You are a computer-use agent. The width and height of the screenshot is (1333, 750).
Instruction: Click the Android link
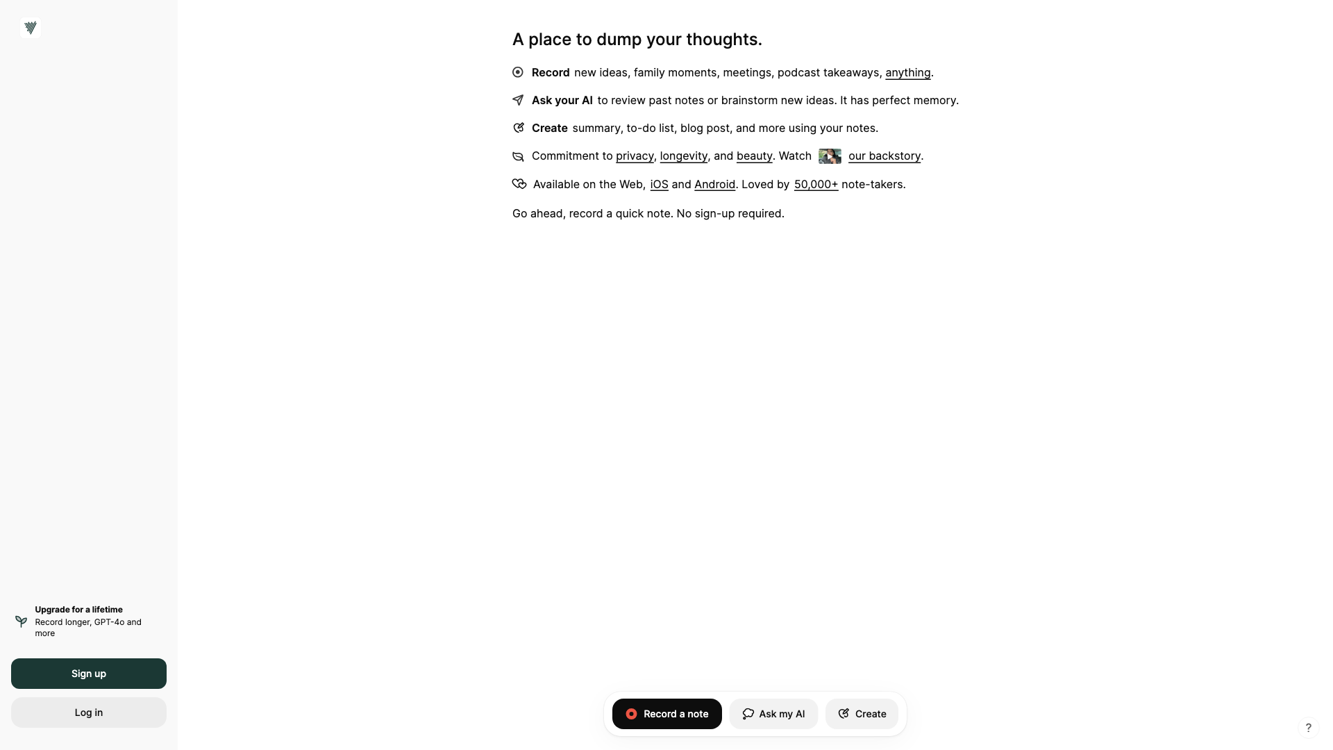(x=715, y=184)
